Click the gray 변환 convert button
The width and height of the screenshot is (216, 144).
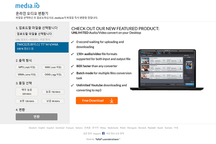point(37,117)
